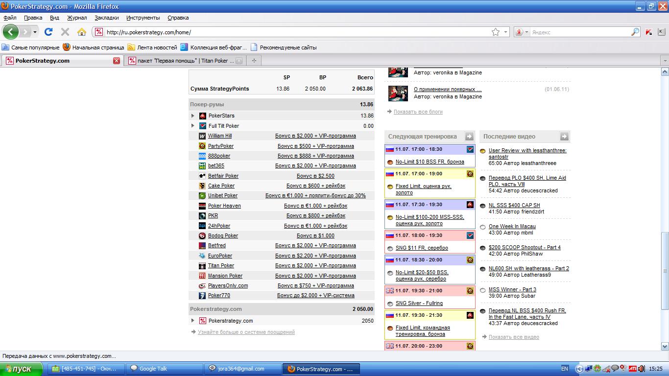Open the О применении покерных blog thumbnail
The image size is (669, 376).
398,93
